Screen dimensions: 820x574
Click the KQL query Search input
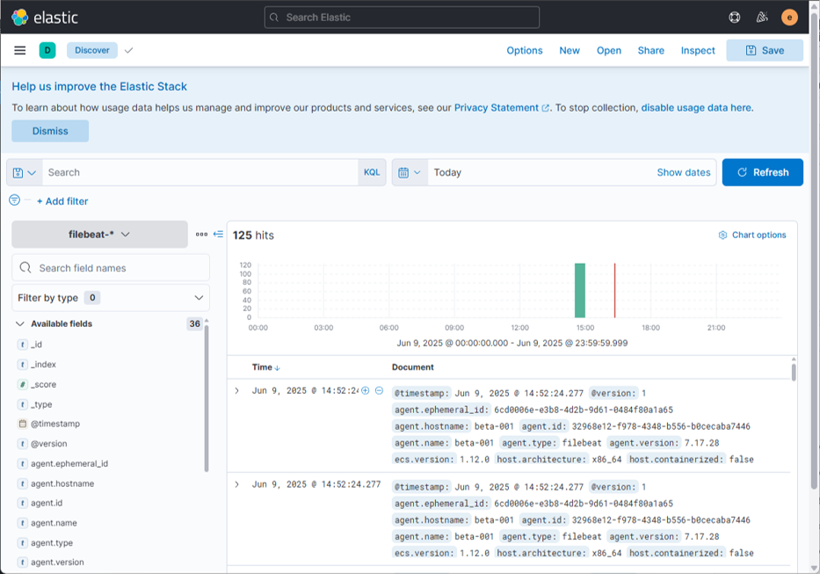point(200,172)
